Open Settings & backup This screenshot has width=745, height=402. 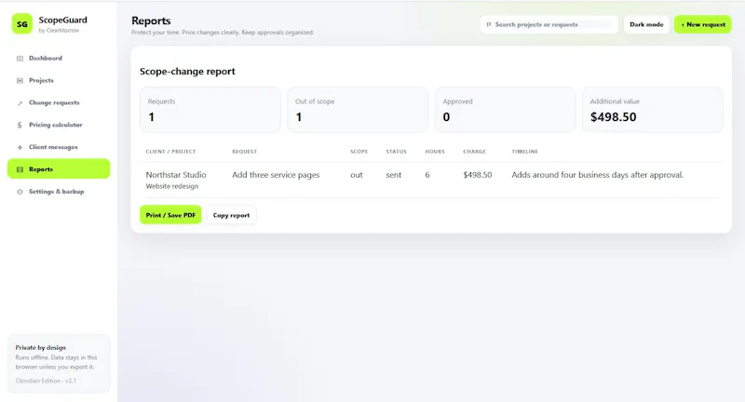59,192
